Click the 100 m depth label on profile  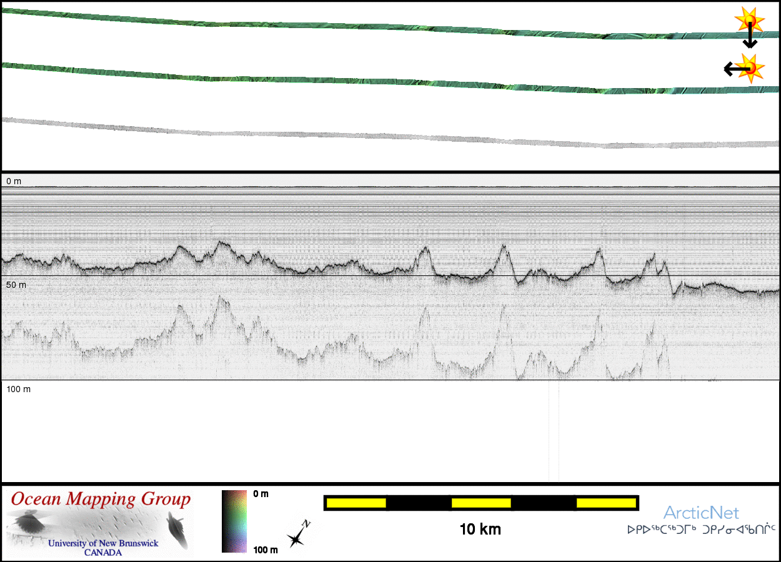[x=19, y=389]
